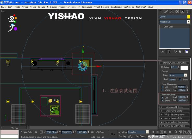
Task: Expand the Advanced Effects rollout
Action: [174, 107]
